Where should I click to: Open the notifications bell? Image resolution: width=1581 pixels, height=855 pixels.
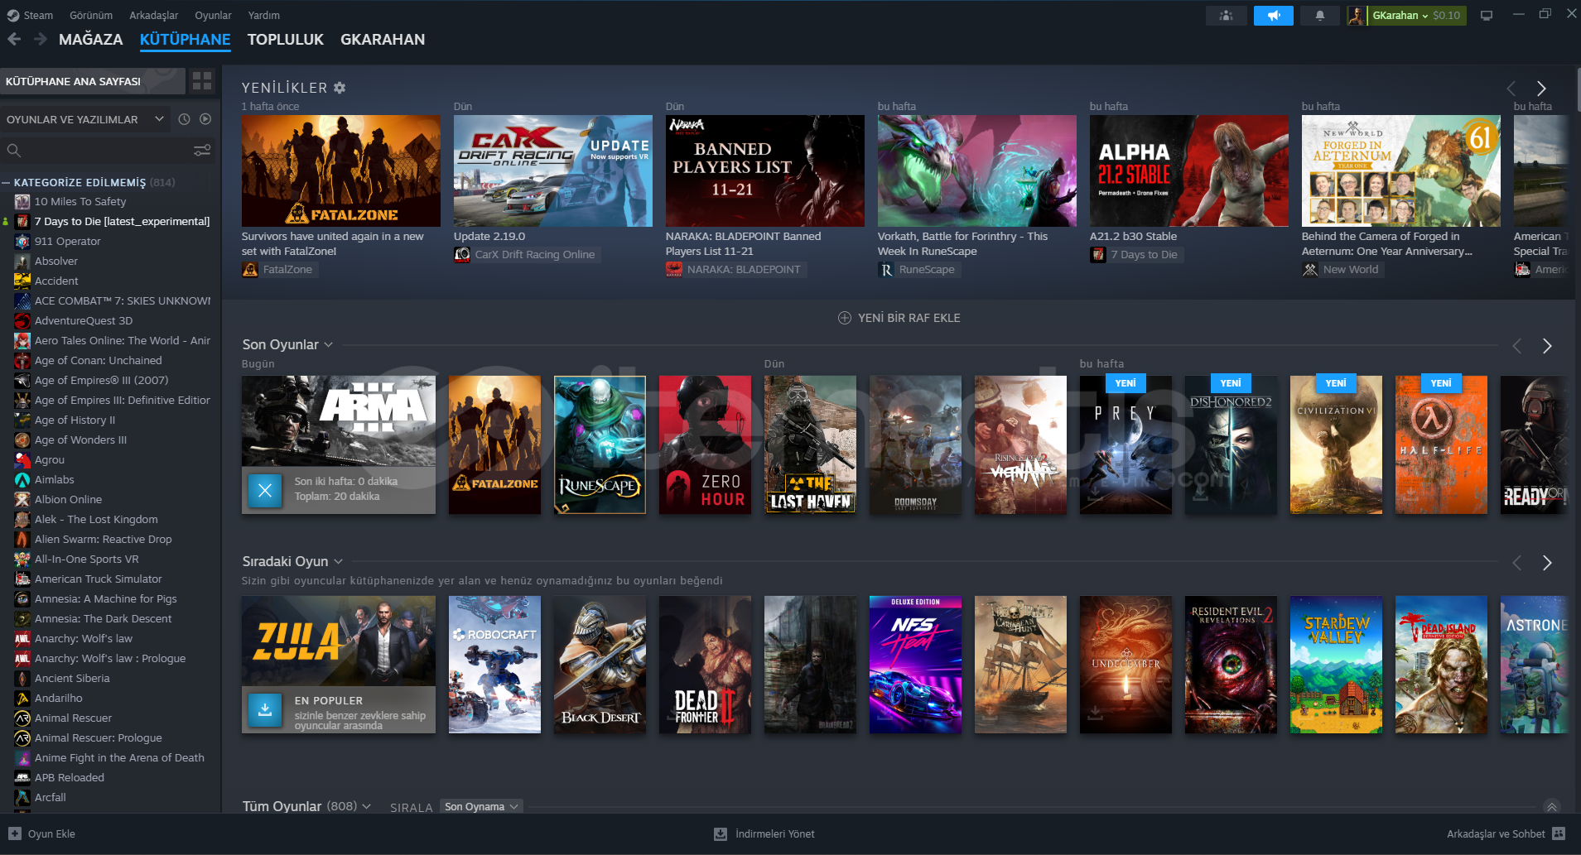click(1320, 16)
